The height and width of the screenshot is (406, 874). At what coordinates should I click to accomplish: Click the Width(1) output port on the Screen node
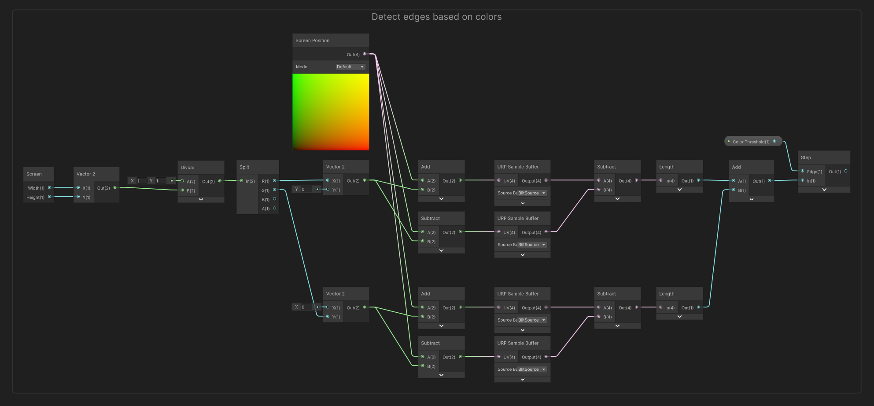49,187
